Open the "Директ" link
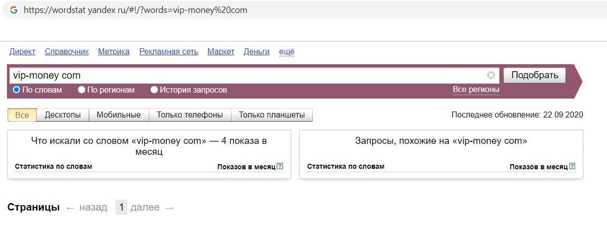 (22, 51)
